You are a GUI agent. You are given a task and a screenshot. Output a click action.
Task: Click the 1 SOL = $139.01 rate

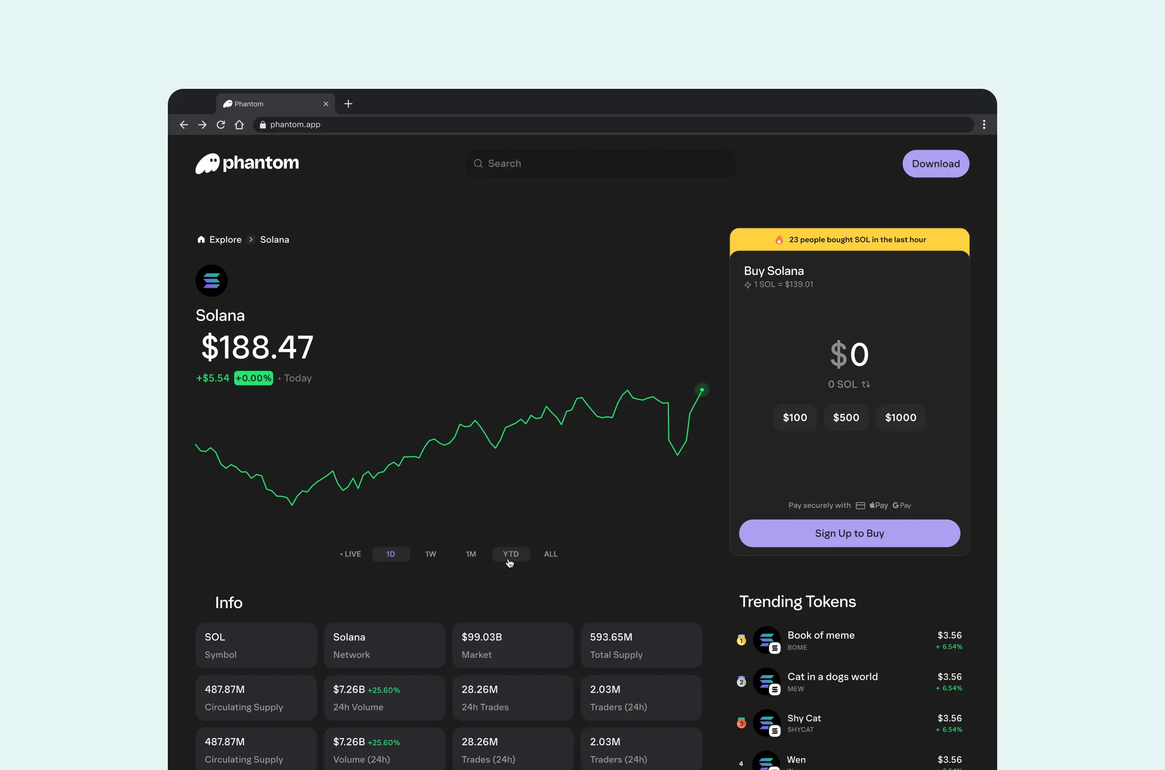783,284
